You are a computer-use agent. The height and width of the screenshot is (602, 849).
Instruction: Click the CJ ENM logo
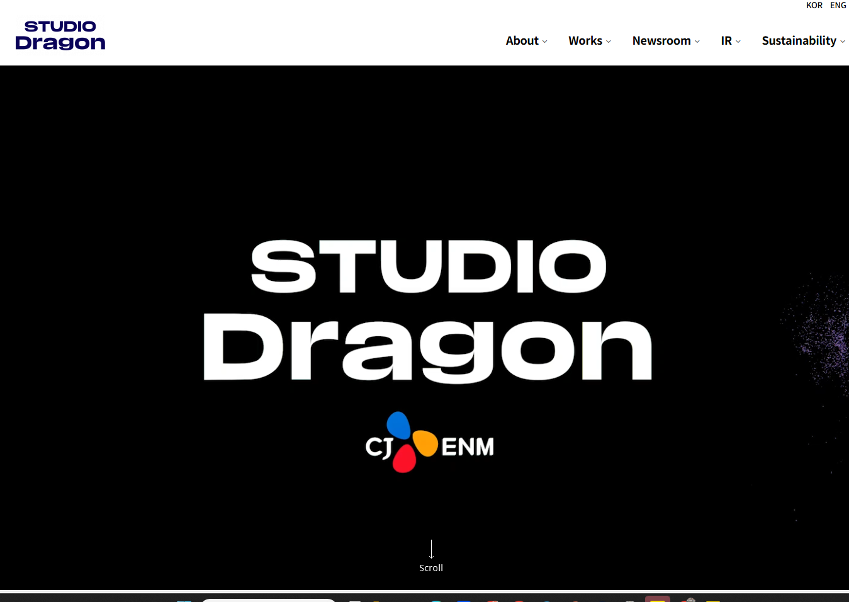[430, 443]
